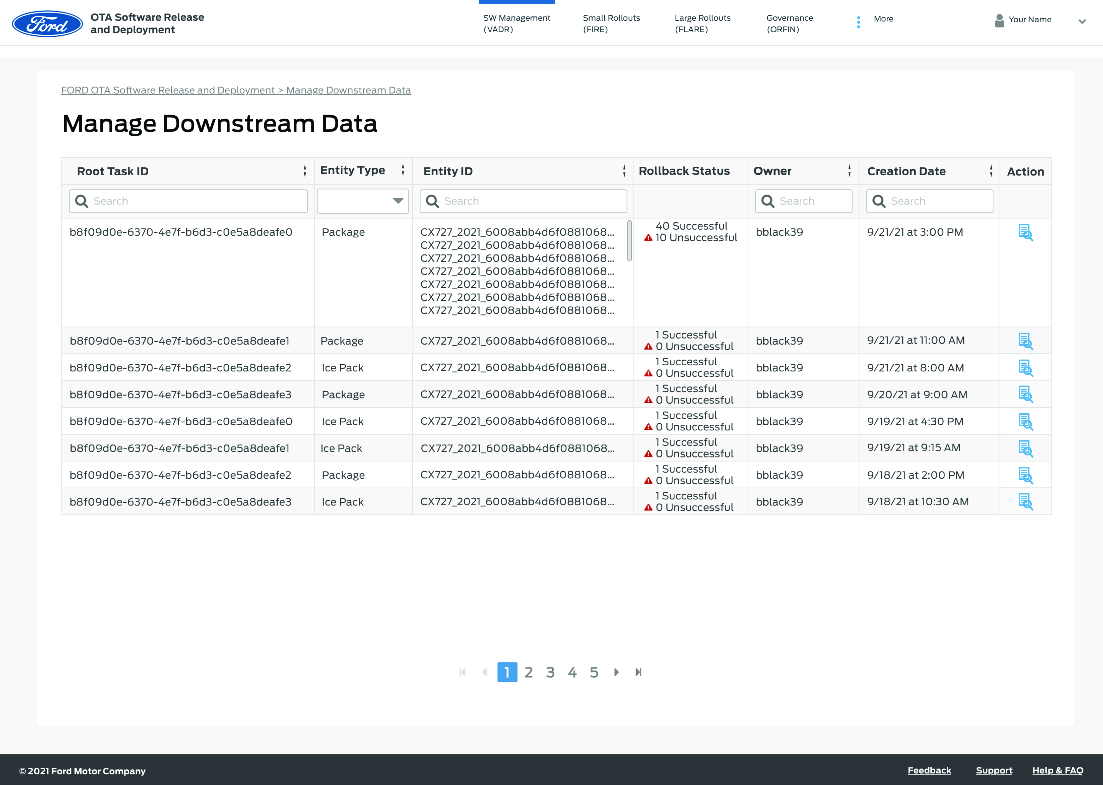Open details for the 9/21/21 3:00 PM row
This screenshot has height=785, width=1103.
(1025, 233)
